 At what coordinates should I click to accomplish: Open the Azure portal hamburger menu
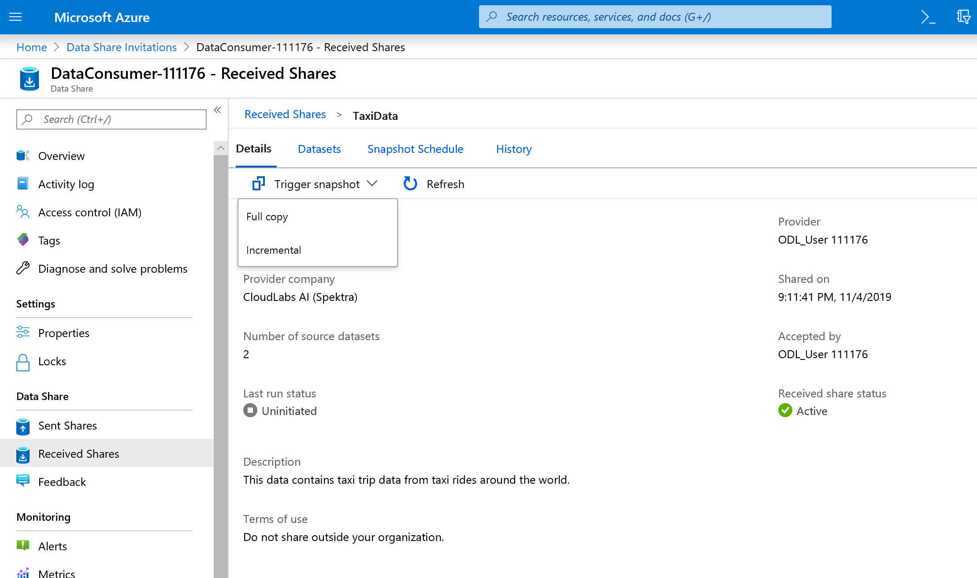coord(15,17)
